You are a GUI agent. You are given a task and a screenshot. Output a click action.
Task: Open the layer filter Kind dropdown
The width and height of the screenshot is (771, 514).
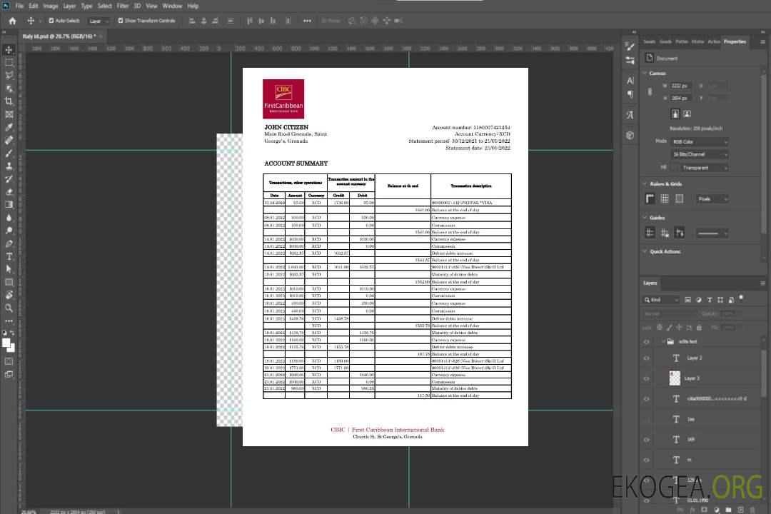[661, 300]
